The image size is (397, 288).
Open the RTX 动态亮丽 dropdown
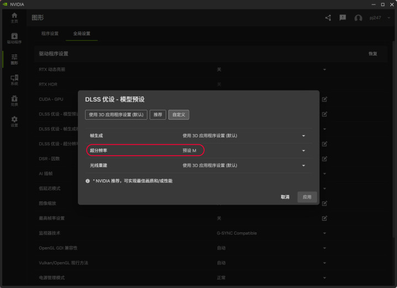coord(324,70)
